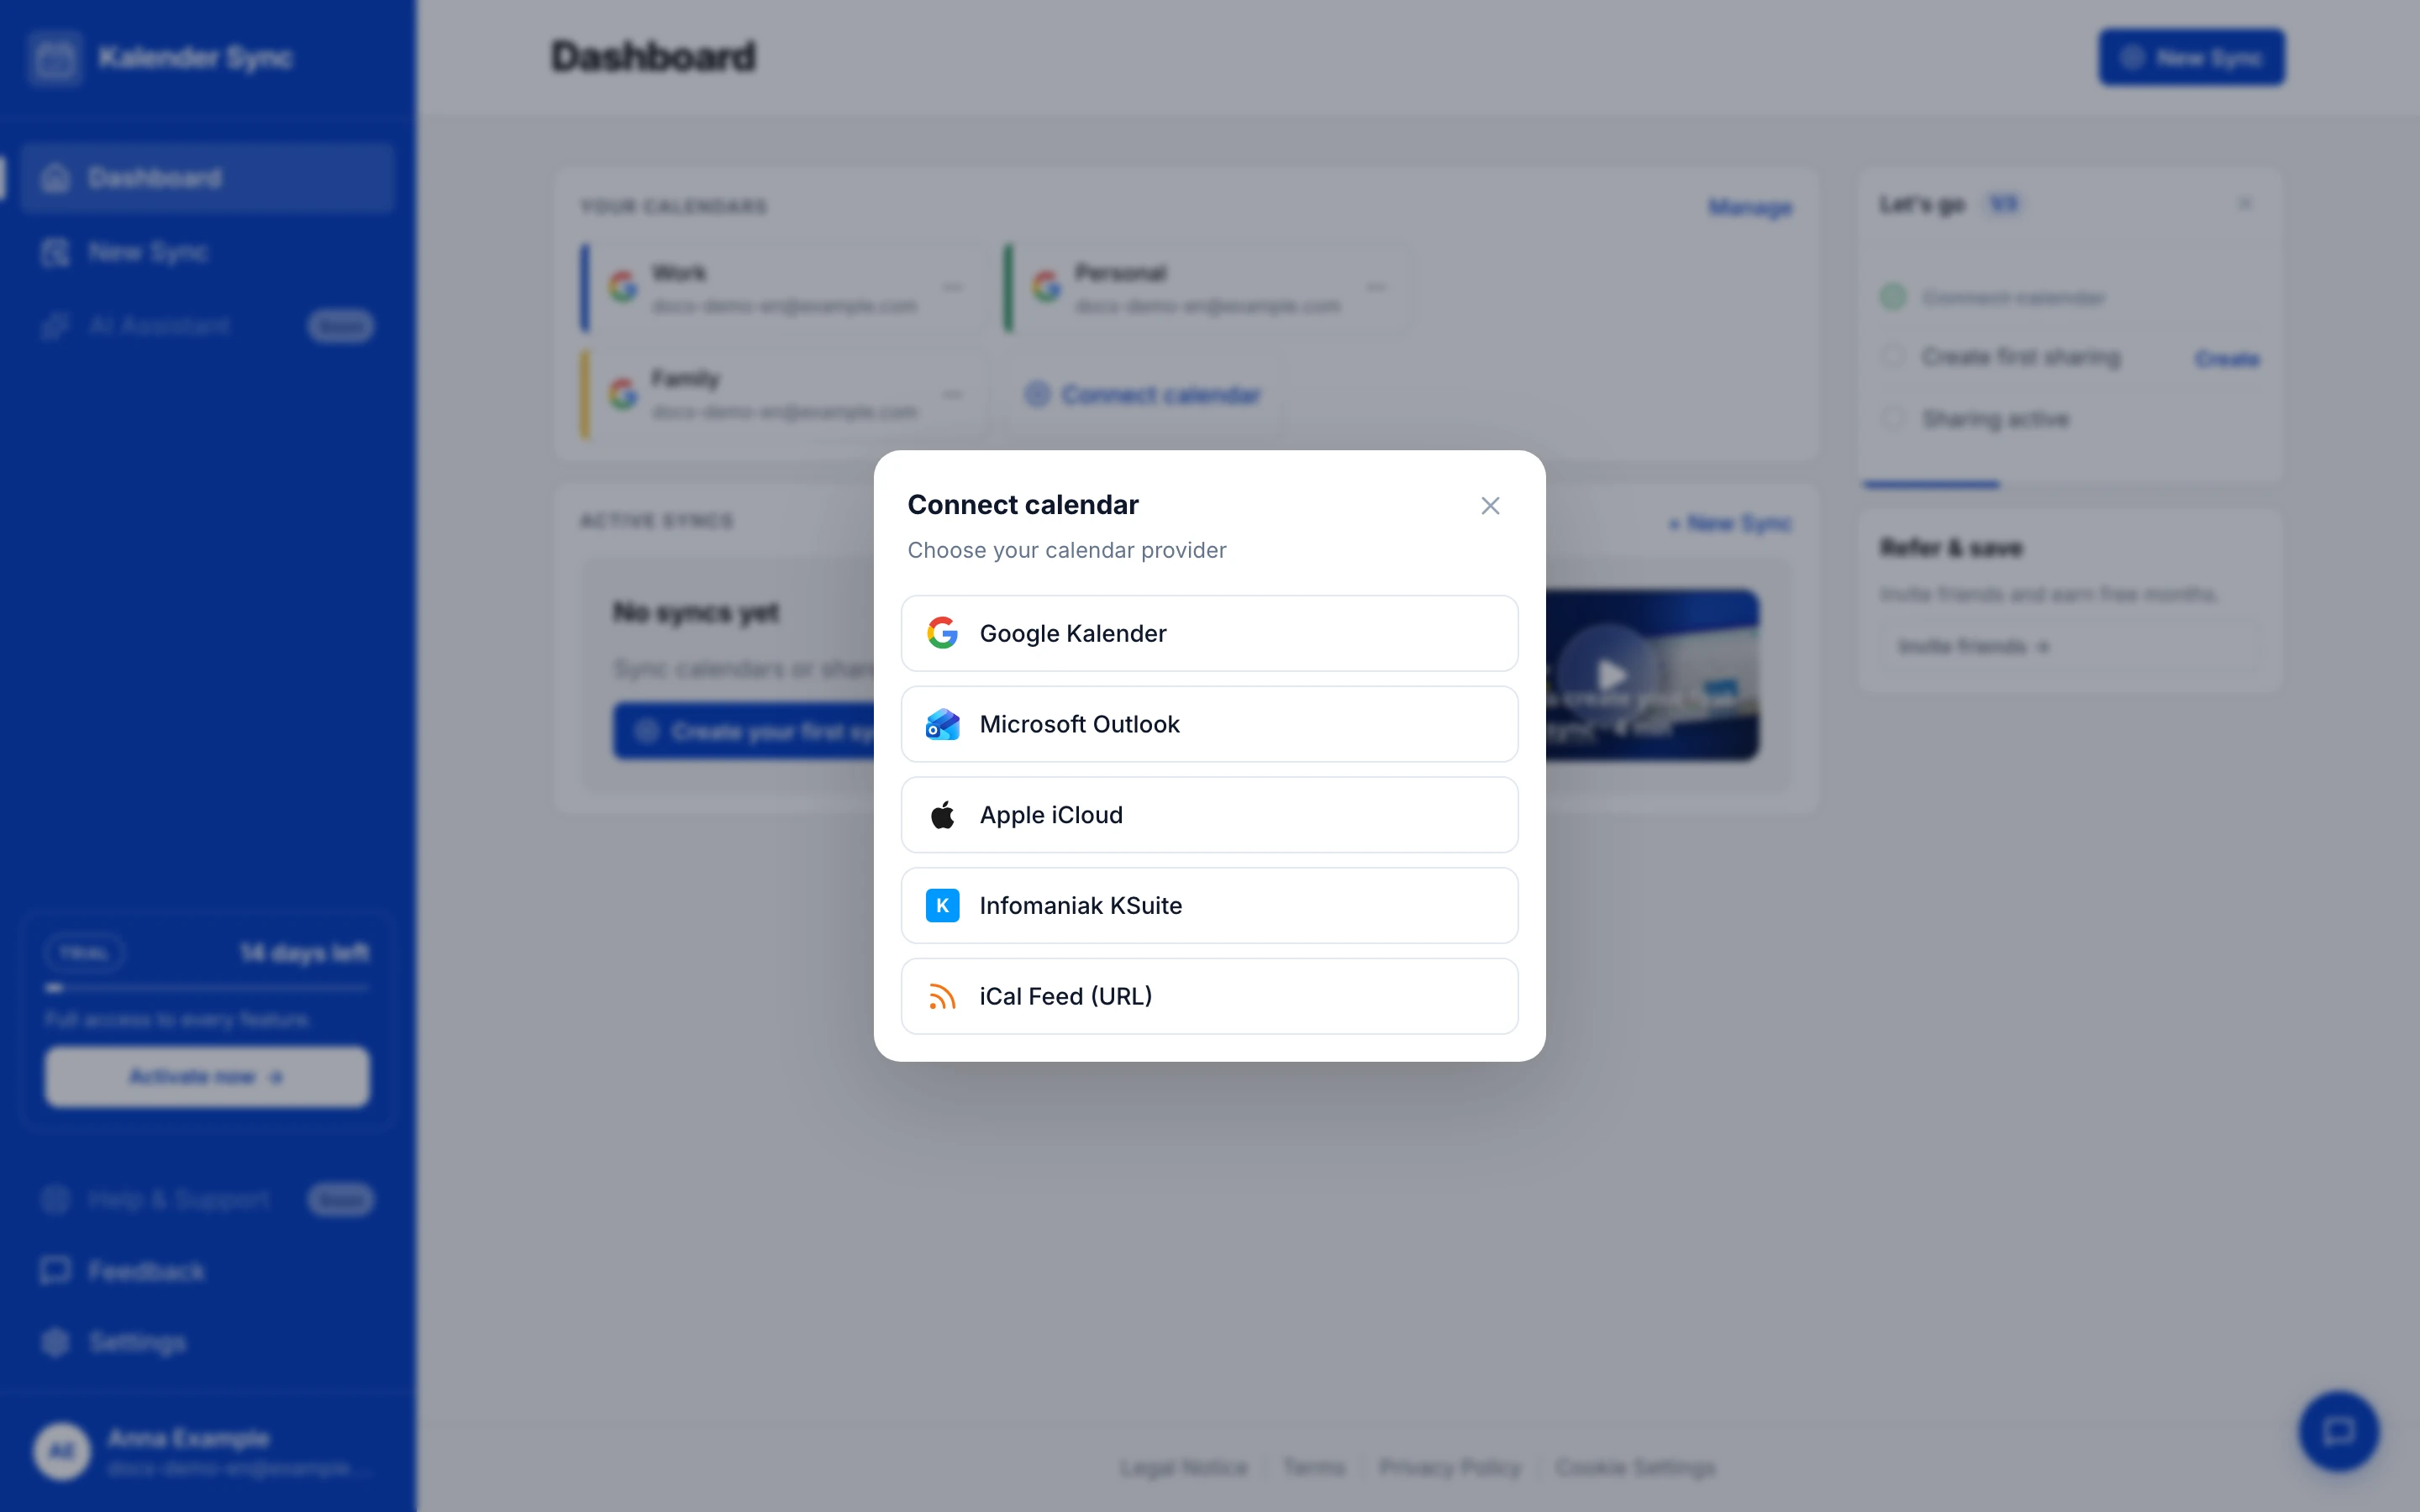
Task: Click Invite friends button
Action: (2070, 647)
